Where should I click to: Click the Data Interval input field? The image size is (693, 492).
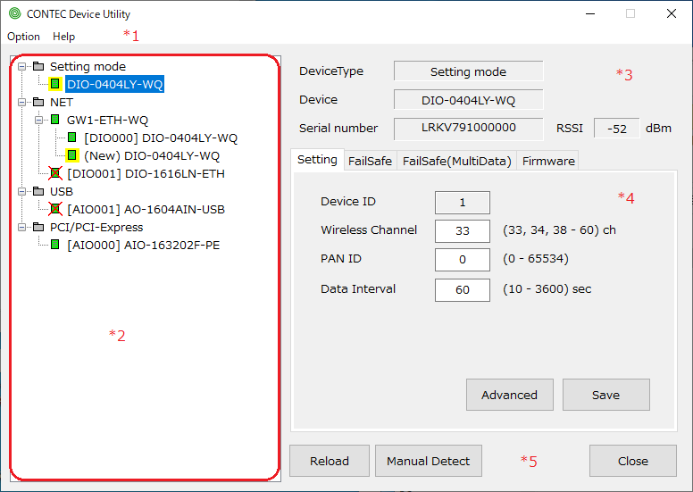463,290
